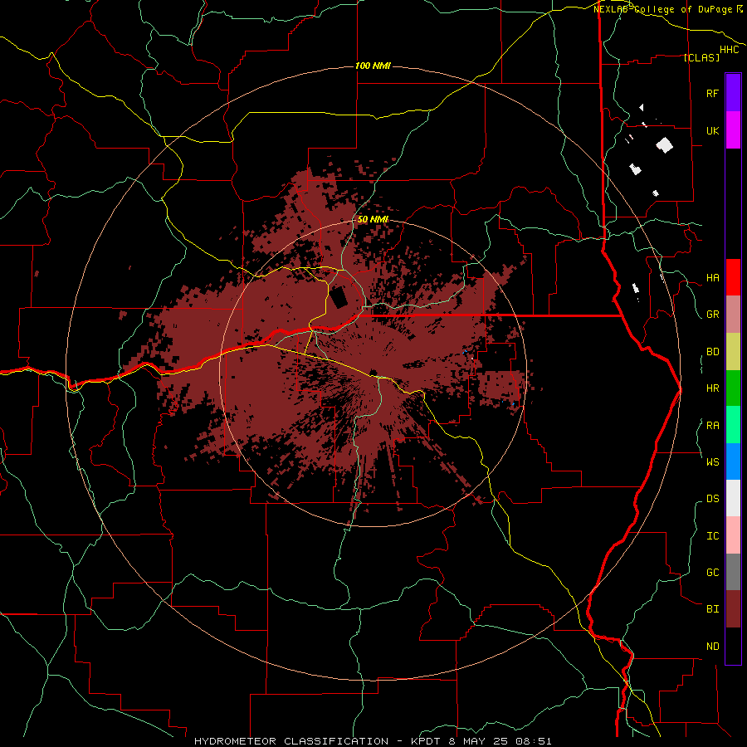
Task: Click the HR legend label
Action: tap(712, 388)
